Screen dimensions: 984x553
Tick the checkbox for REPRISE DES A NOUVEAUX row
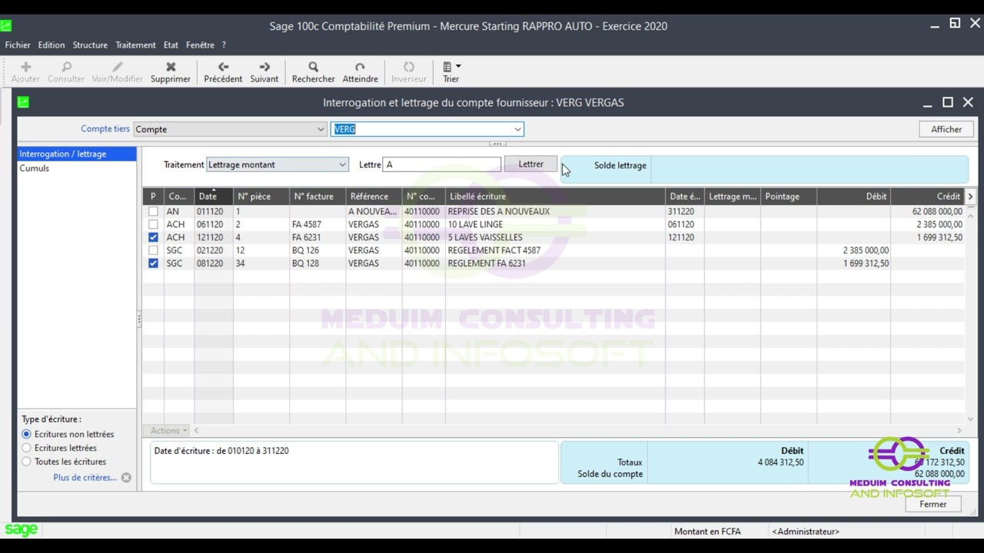(x=153, y=211)
